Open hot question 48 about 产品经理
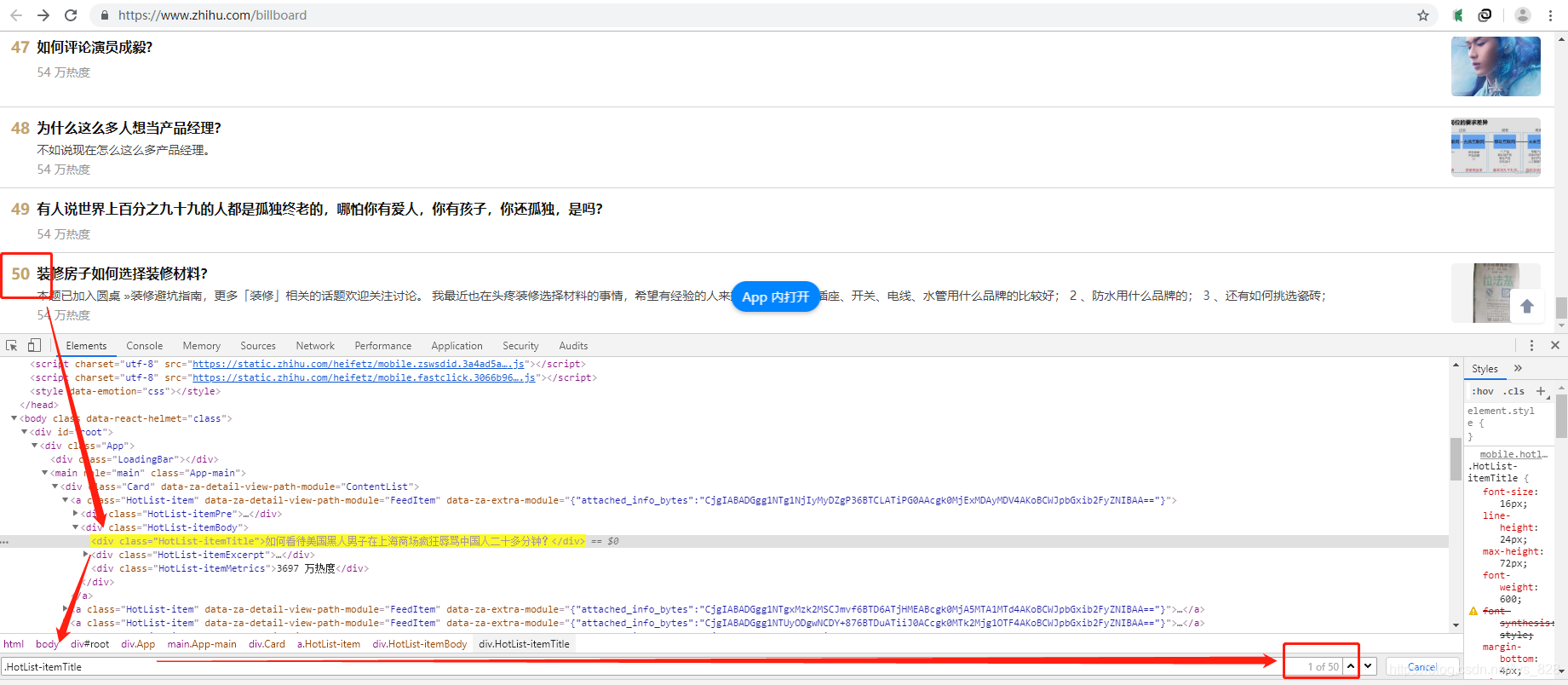 coord(129,128)
